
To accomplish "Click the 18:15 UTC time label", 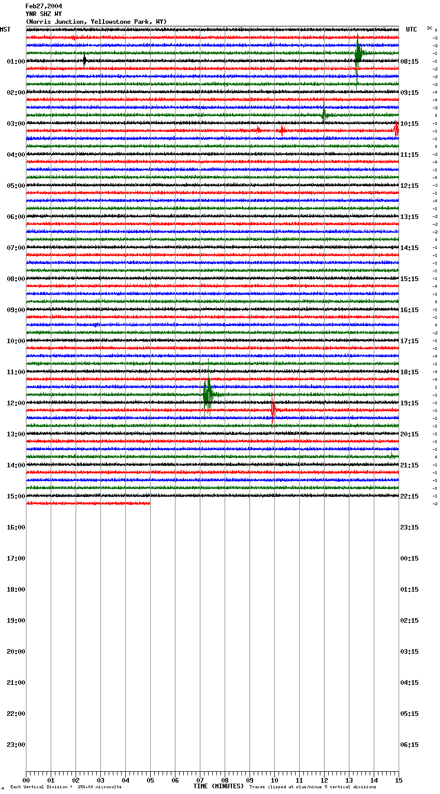I will pos(409,372).
